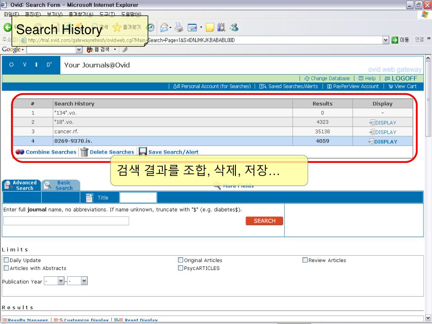Open the Mail icon dropdown arrow
This screenshot has width=432, height=324.
click(x=170, y=27)
